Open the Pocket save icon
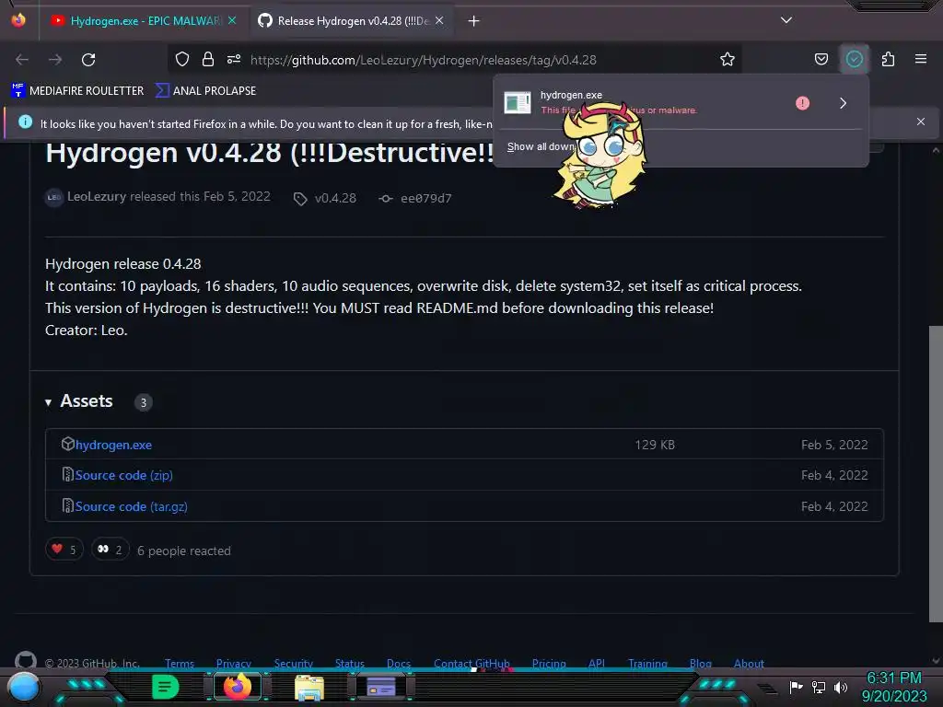 (x=821, y=59)
